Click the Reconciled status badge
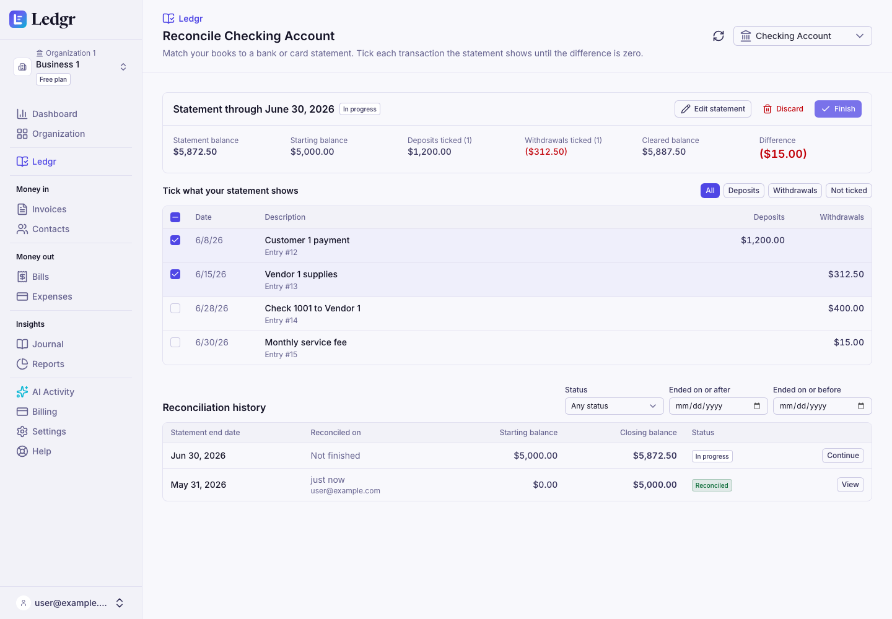 712,485
